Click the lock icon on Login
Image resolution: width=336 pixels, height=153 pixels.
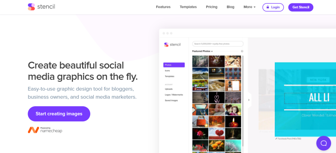(x=267, y=7)
